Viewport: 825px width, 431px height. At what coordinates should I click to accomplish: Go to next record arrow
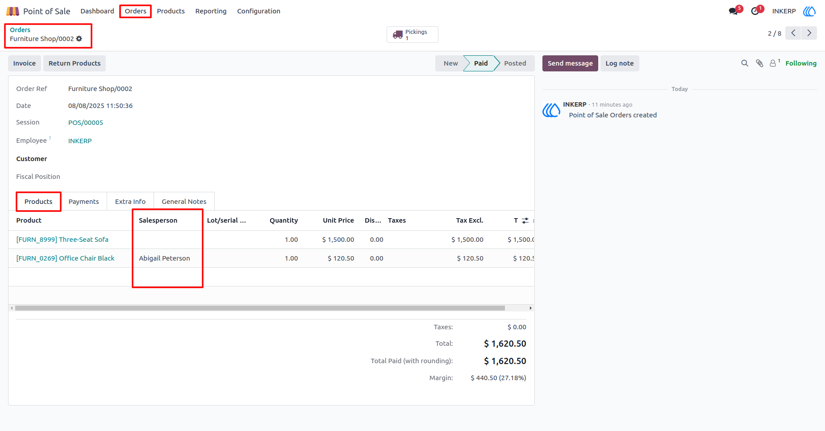[x=809, y=33]
